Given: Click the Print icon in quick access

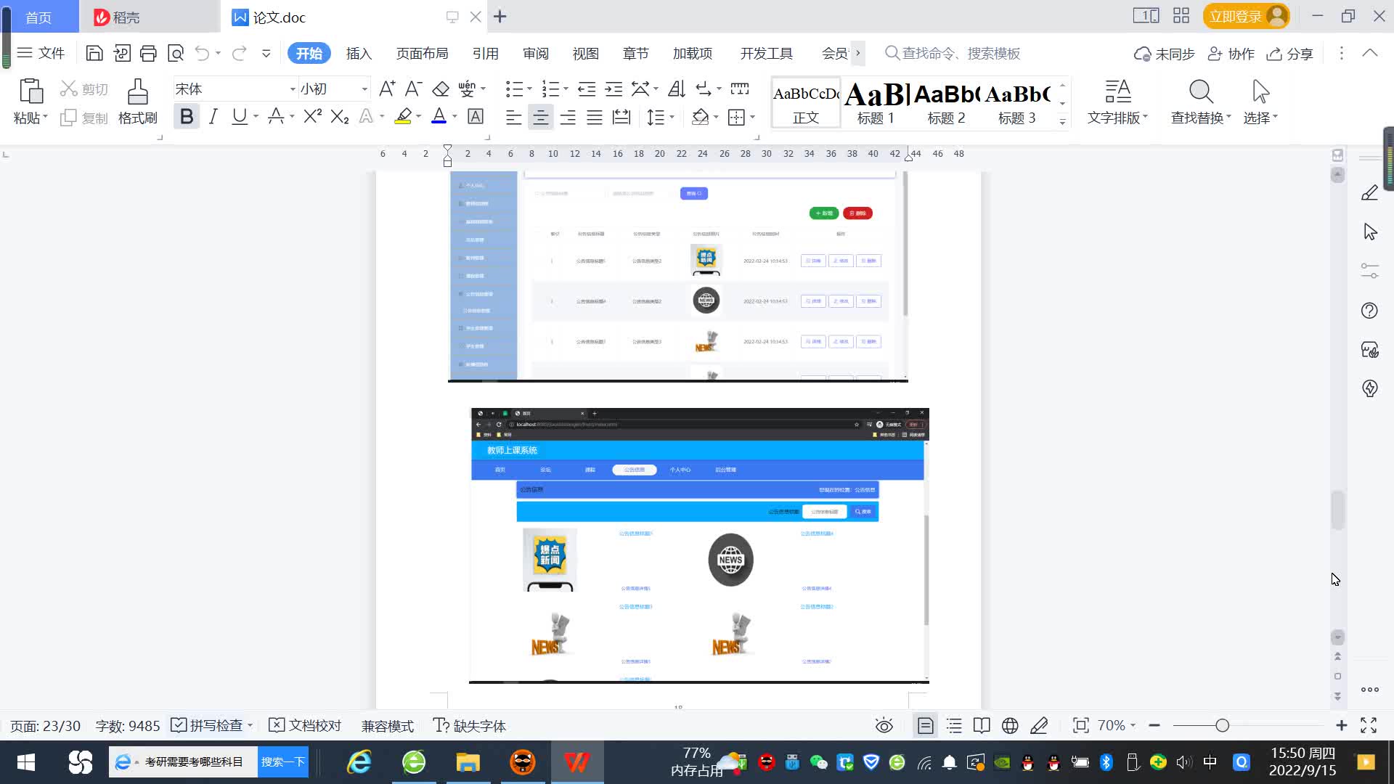Looking at the screenshot, I should click(x=148, y=53).
